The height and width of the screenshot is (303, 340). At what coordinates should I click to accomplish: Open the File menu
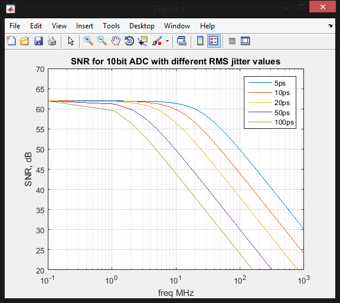(15, 26)
